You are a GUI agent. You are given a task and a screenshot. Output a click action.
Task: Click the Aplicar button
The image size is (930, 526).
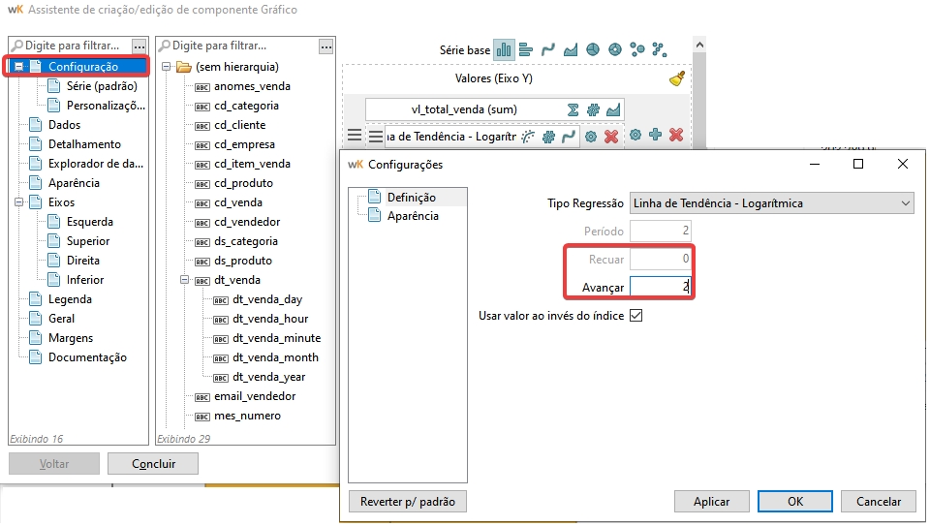(712, 502)
